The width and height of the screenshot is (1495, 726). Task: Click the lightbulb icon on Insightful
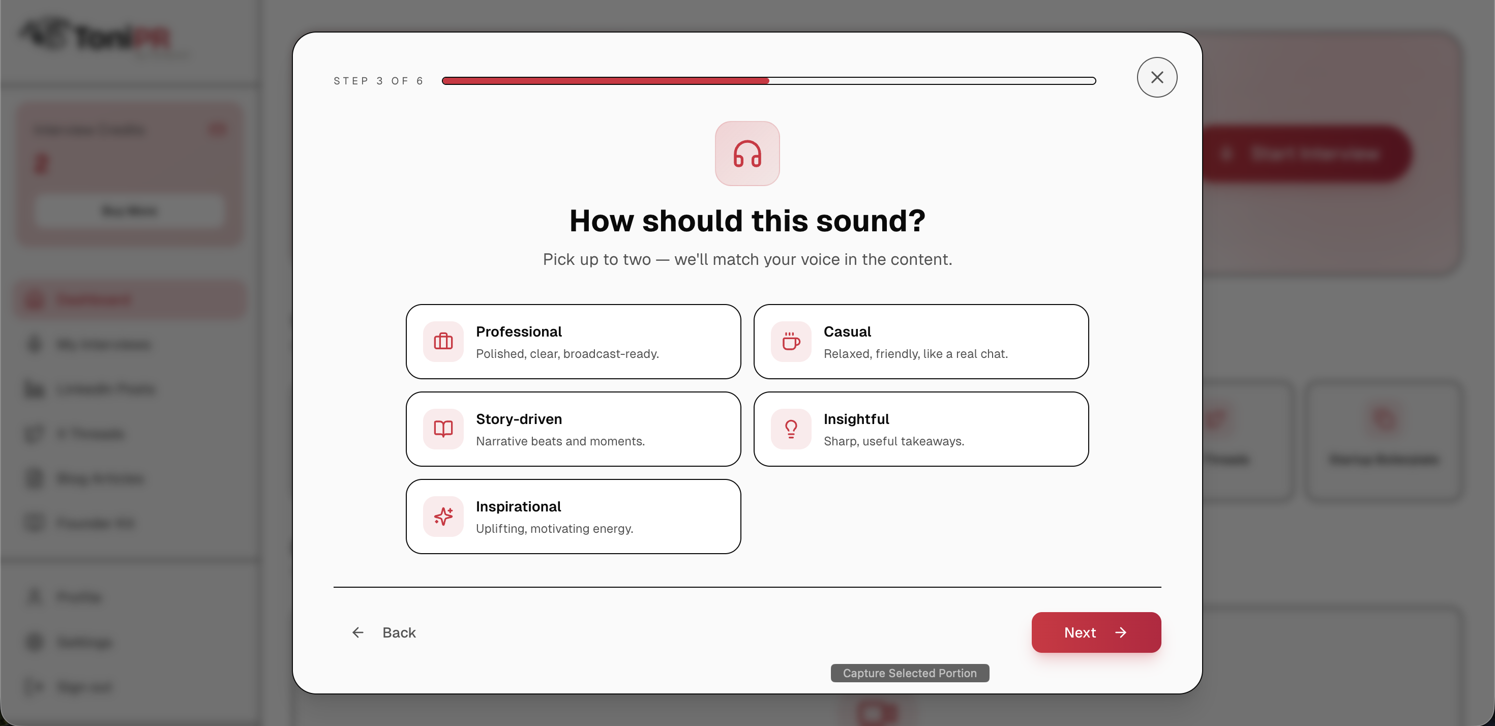point(791,429)
